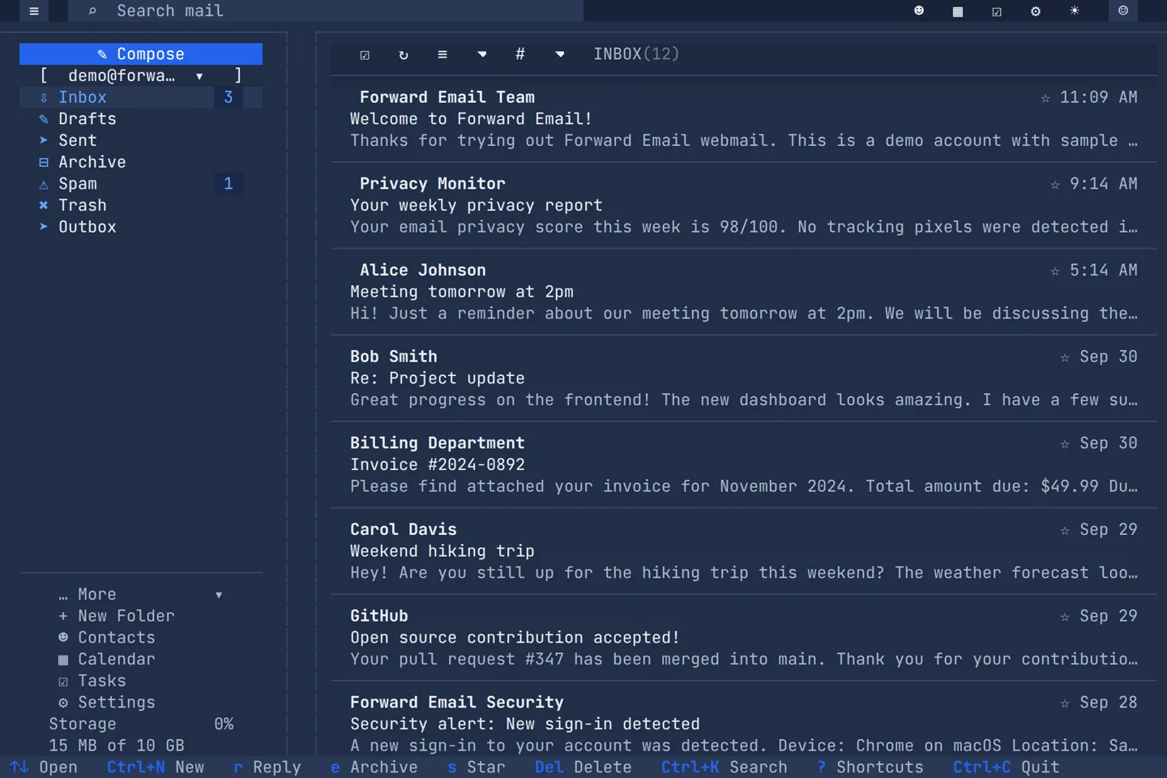Star the Bob Smith project update email
1167x778 pixels.
point(1065,357)
